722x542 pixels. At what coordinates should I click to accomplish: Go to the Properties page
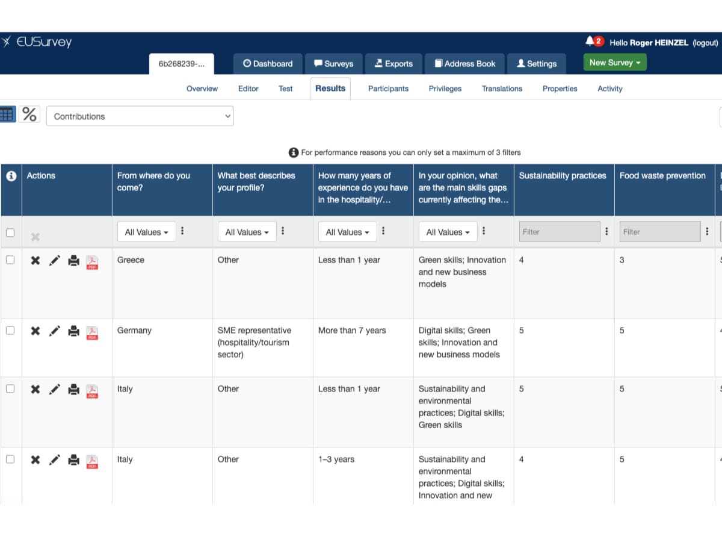[560, 89]
